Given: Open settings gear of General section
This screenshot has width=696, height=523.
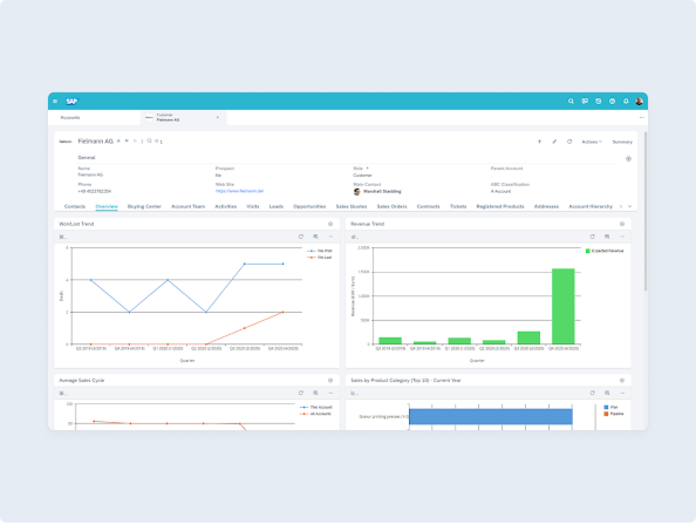Looking at the screenshot, I should [628, 159].
